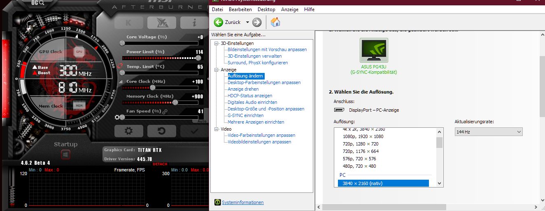Screen dimensions: 545x211
Task: Open Desktop-Farbeinstellungen anpassen
Action: (x=264, y=82)
